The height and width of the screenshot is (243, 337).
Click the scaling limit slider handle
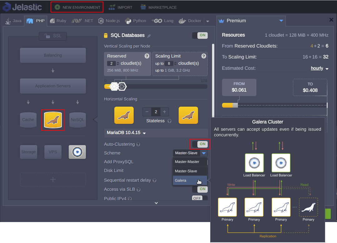122,87
